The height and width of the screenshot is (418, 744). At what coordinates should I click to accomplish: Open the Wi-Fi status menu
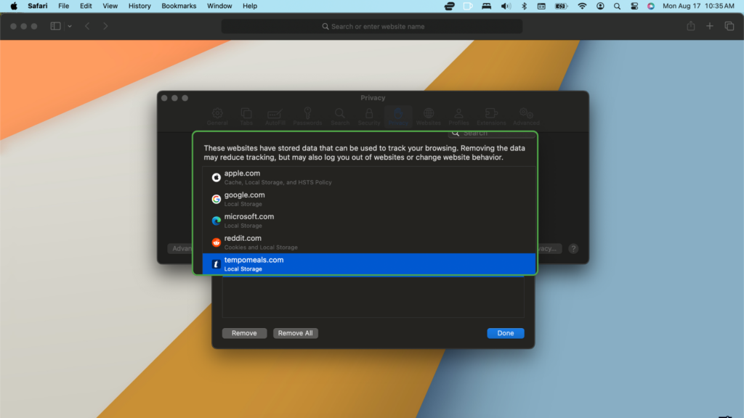point(582,6)
